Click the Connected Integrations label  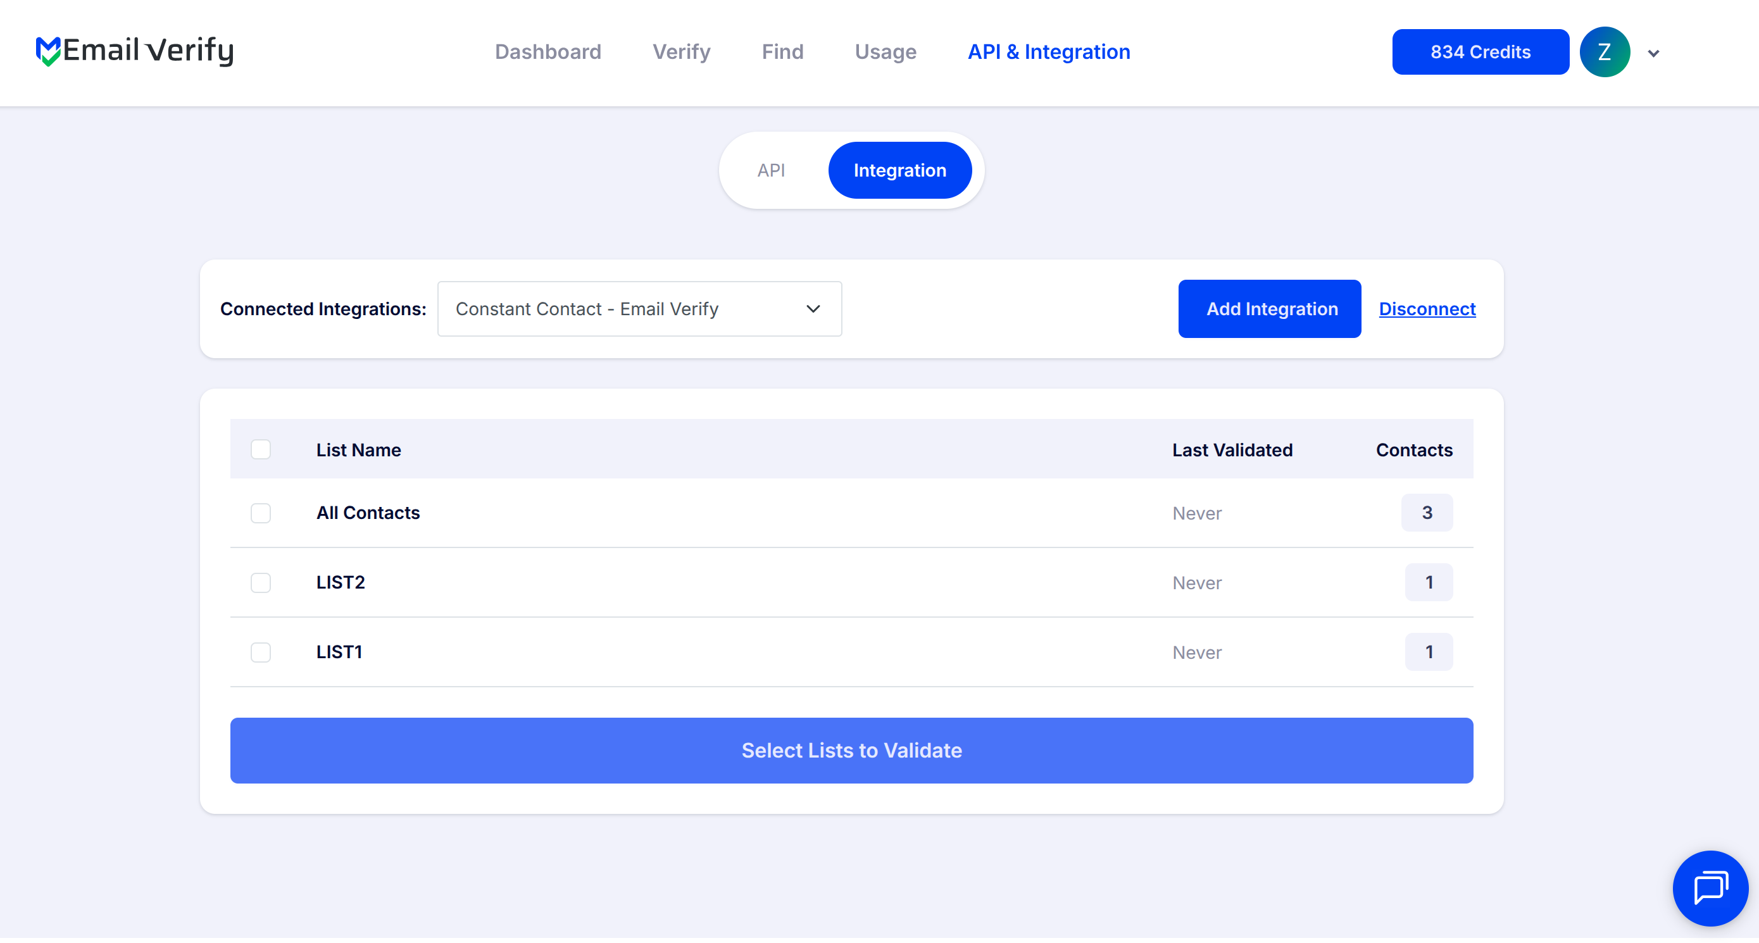(323, 309)
